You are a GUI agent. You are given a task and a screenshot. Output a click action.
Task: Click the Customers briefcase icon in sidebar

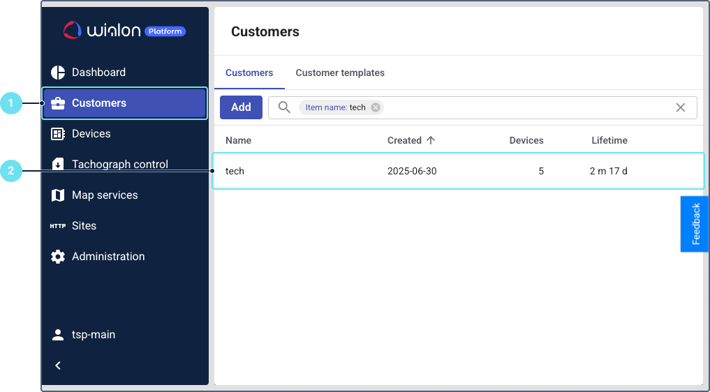(x=58, y=103)
